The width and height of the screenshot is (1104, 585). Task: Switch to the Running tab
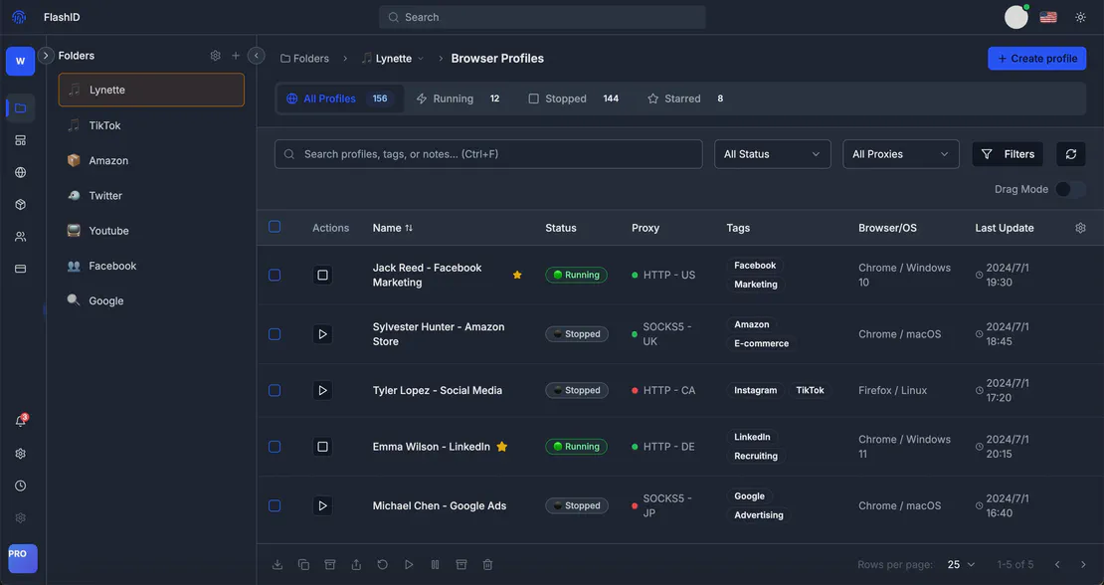[458, 98]
